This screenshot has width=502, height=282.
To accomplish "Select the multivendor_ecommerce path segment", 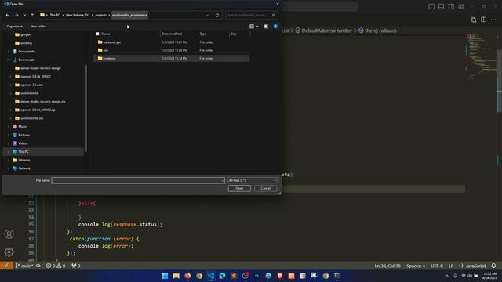I will (129, 15).
